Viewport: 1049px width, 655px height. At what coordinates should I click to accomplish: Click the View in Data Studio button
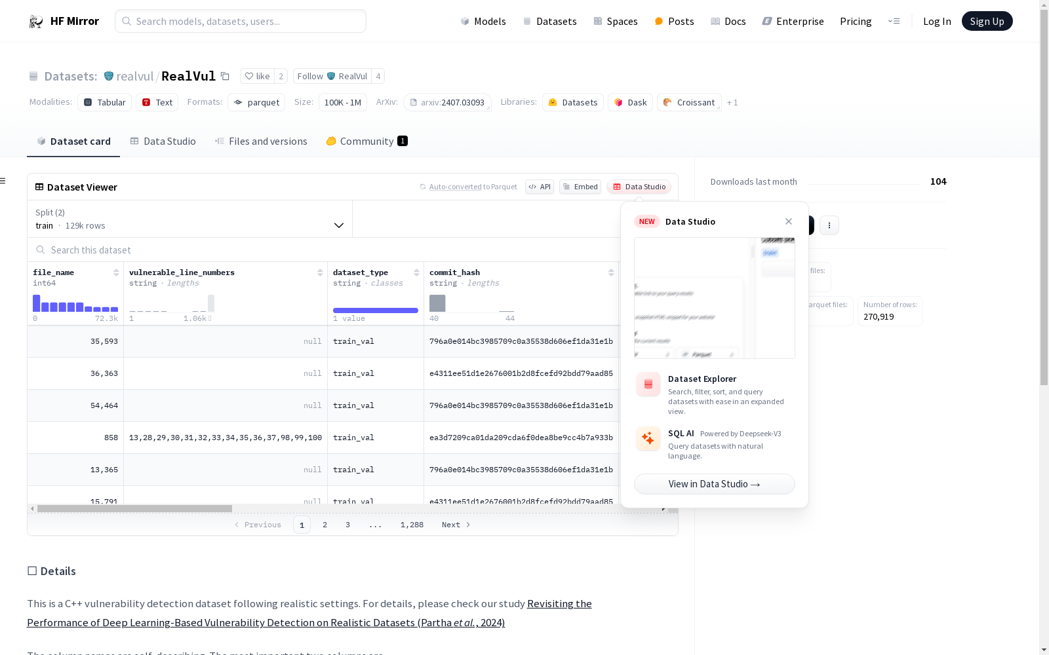pyautogui.click(x=715, y=484)
